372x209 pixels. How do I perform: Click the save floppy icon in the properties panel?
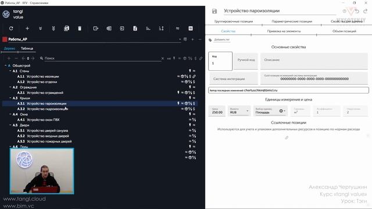click(214, 11)
